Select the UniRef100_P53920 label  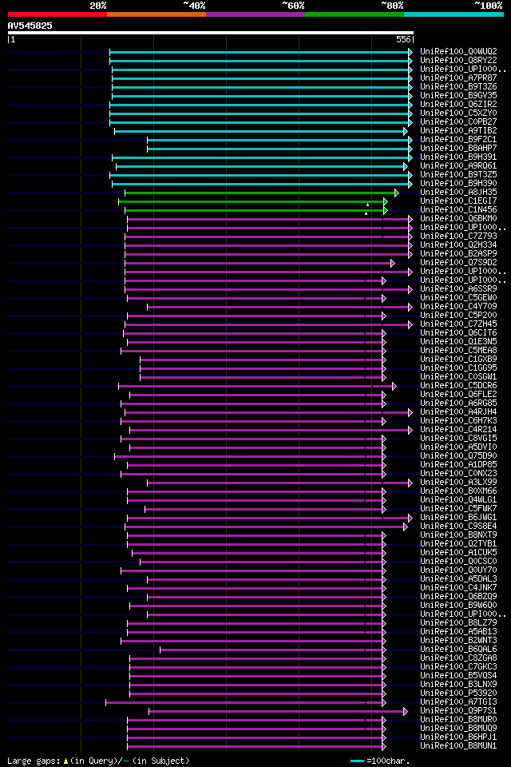coord(458,693)
